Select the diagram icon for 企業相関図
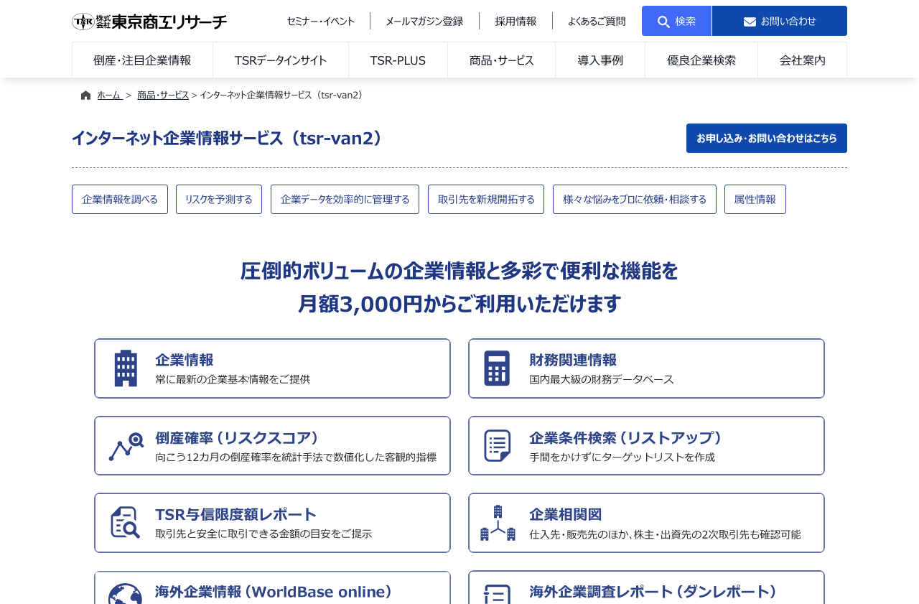919x604 pixels. coord(497,522)
